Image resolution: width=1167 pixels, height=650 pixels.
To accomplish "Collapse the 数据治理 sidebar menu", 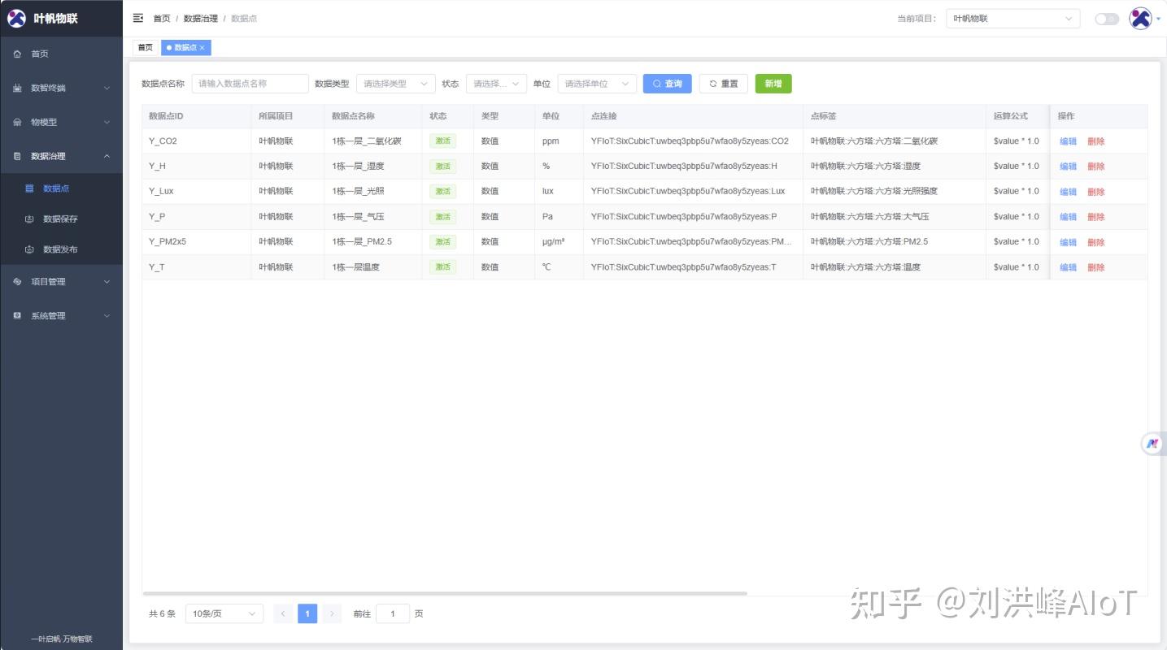I will click(x=61, y=156).
